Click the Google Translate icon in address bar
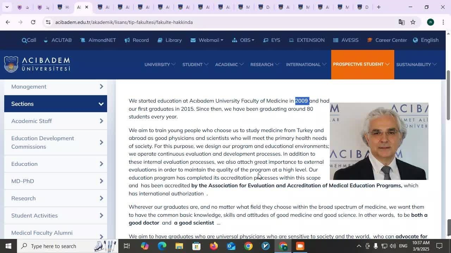Screen dimensions: 451x253 coord(401,22)
